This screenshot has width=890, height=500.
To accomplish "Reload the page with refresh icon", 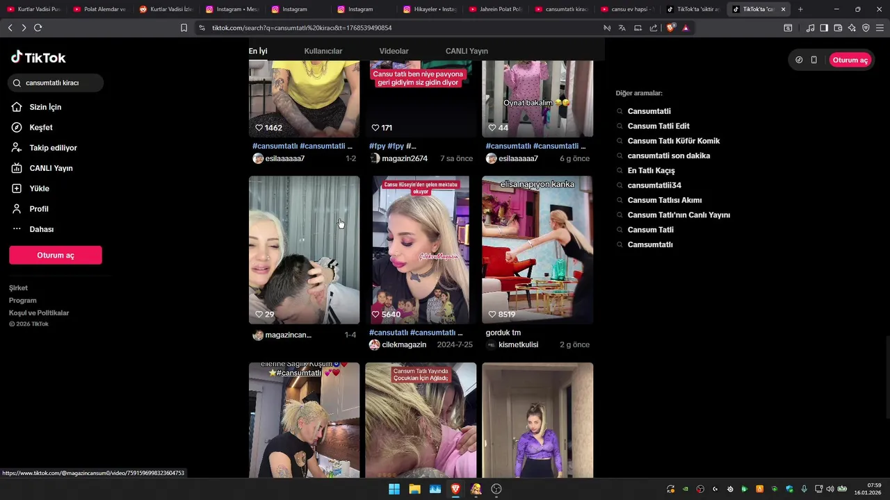I will click(38, 28).
